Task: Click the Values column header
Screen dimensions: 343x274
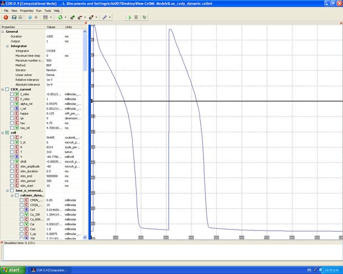Action: pos(54,27)
